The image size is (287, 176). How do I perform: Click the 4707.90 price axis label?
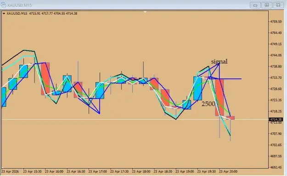point(276,134)
